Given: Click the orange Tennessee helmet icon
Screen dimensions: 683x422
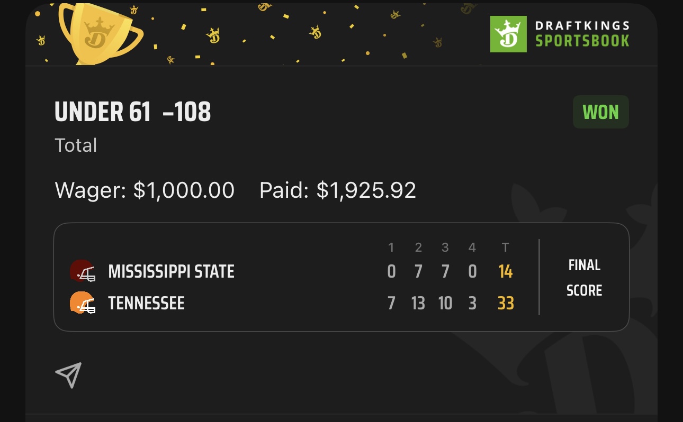Looking at the screenshot, I should click(83, 303).
